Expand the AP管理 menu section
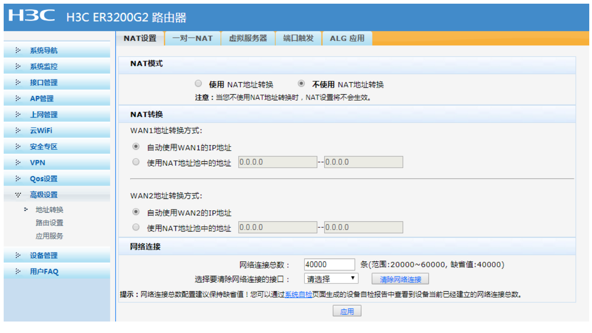The height and width of the screenshot is (333, 592). pos(57,99)
